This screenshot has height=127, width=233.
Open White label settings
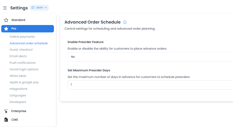click(18, 76)
